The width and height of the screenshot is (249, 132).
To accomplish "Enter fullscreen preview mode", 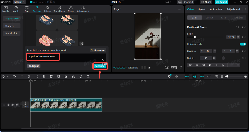I will click(181, 67).
